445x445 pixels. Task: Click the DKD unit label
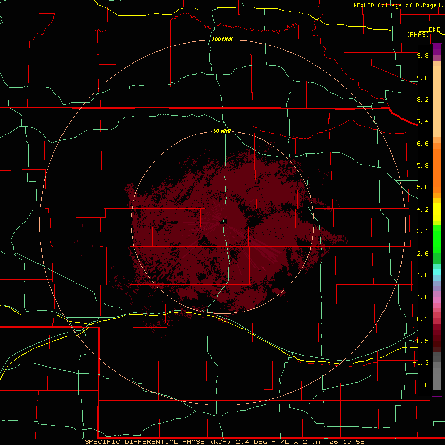[x=435, y=29]
